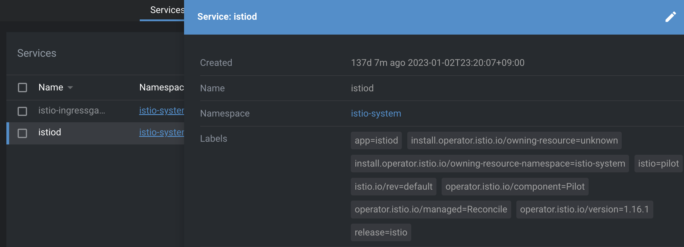Open istio-system namespace link in details panel

click(x=376, y=113)
